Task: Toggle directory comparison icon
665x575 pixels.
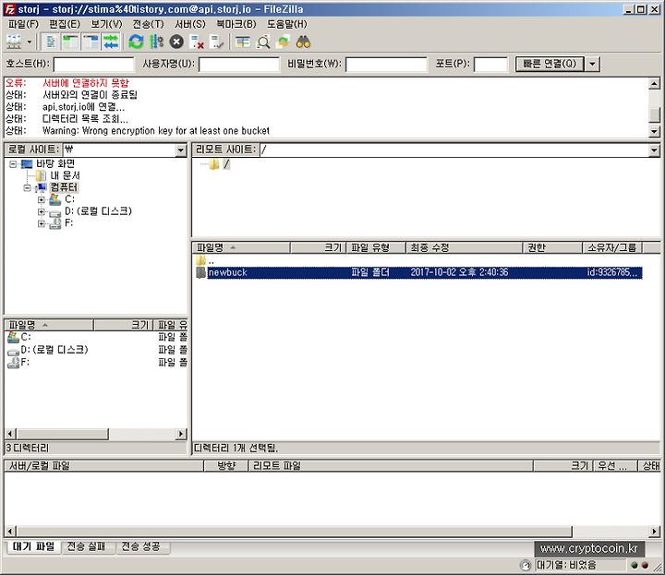Action: click(x=263, y=42)
